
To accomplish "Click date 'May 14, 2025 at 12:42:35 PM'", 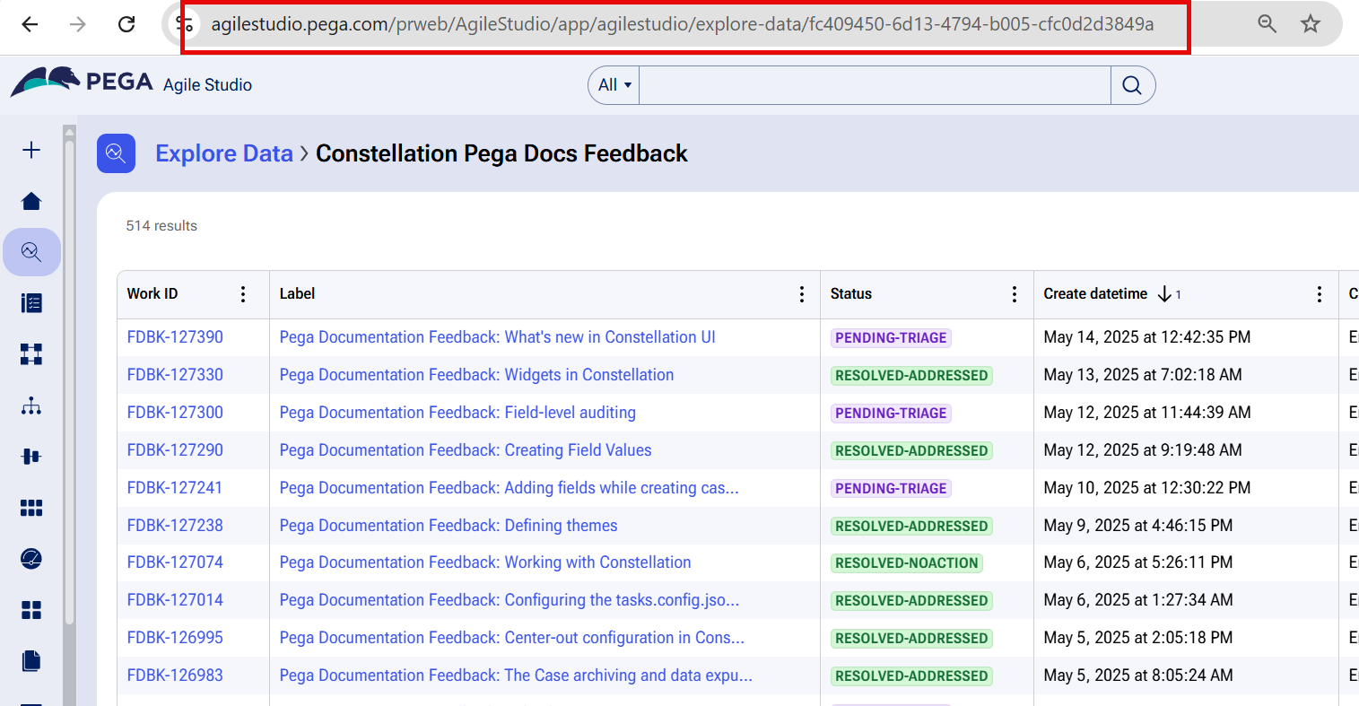I will (x=1147, y=337).
